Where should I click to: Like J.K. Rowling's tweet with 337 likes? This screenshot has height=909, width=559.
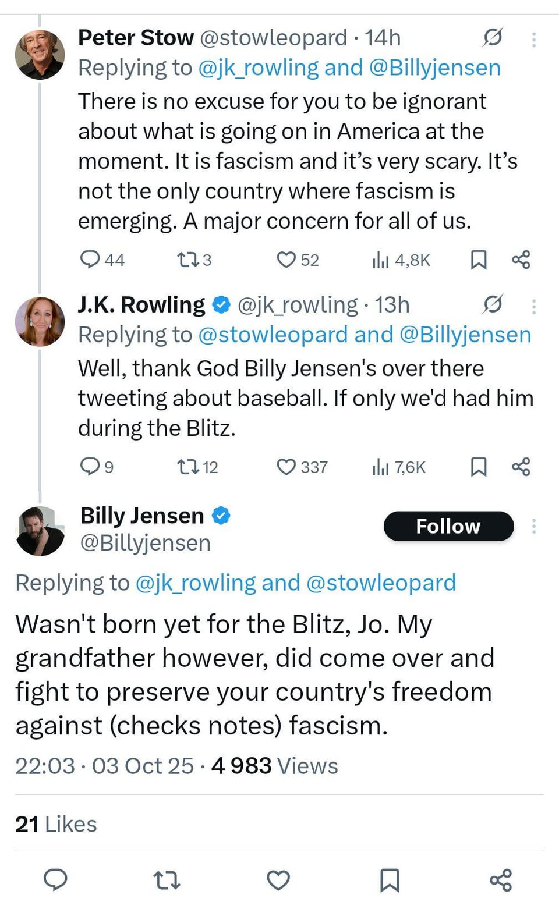tap(286, 467)
